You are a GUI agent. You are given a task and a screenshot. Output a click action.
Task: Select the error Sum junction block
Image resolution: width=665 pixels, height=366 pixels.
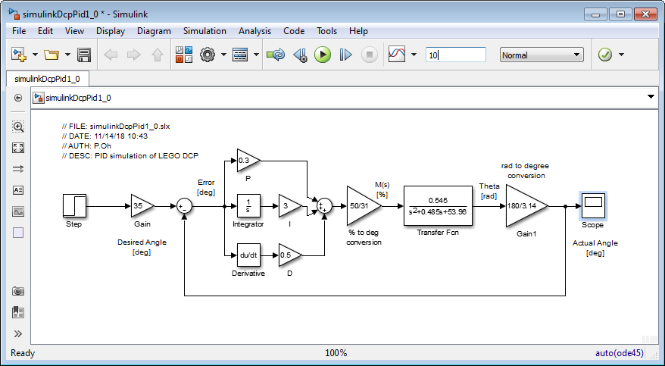(184, 207)
